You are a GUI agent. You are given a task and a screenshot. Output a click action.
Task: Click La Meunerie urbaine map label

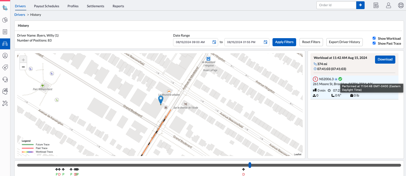click(169, 95)
